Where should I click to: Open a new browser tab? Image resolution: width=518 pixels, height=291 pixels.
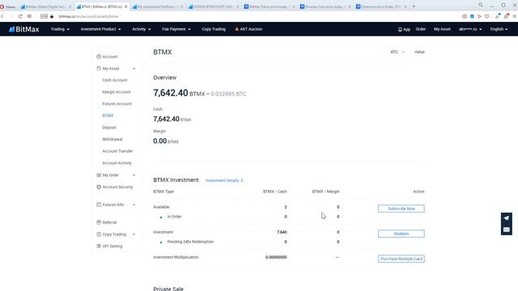tap(414, 6)
